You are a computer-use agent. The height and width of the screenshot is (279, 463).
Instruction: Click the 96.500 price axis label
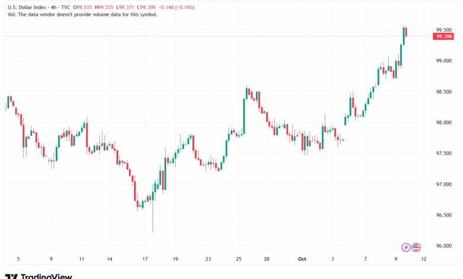click(444, 215)
